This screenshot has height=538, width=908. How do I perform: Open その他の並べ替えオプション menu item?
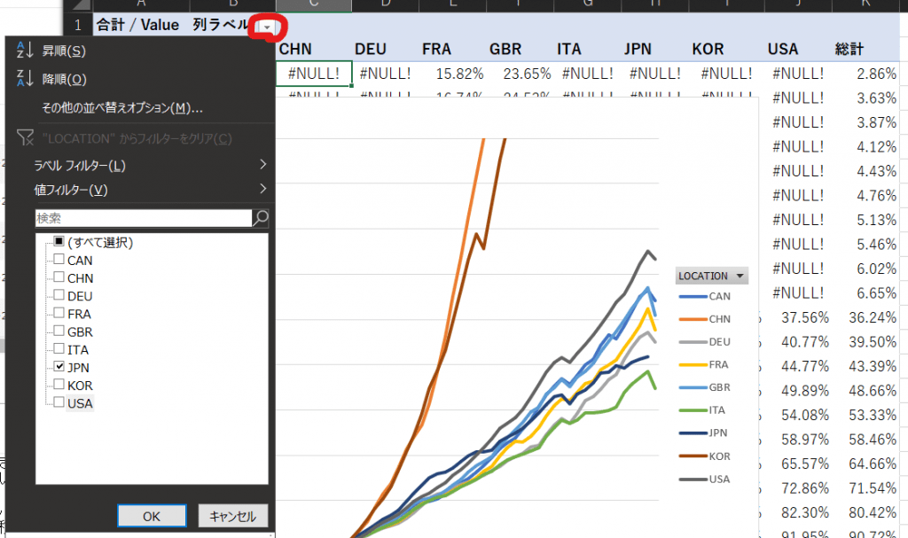click(x=122, y=108)
